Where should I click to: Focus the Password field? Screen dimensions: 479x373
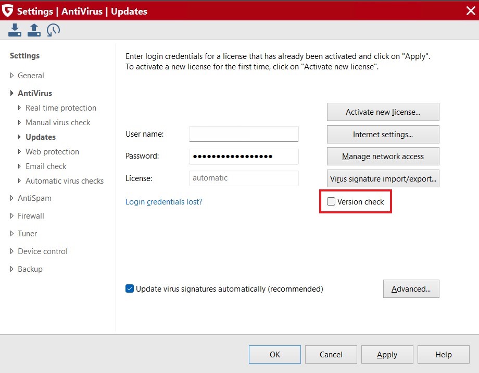point(244,157)
